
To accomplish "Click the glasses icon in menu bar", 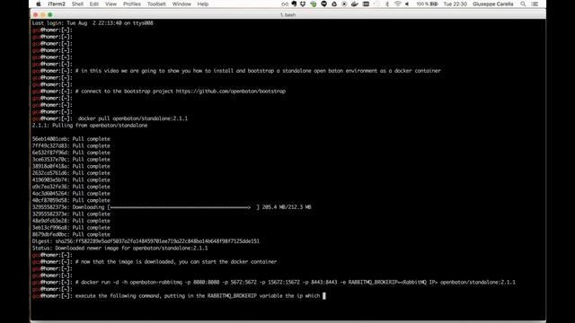I will [285, 4].
